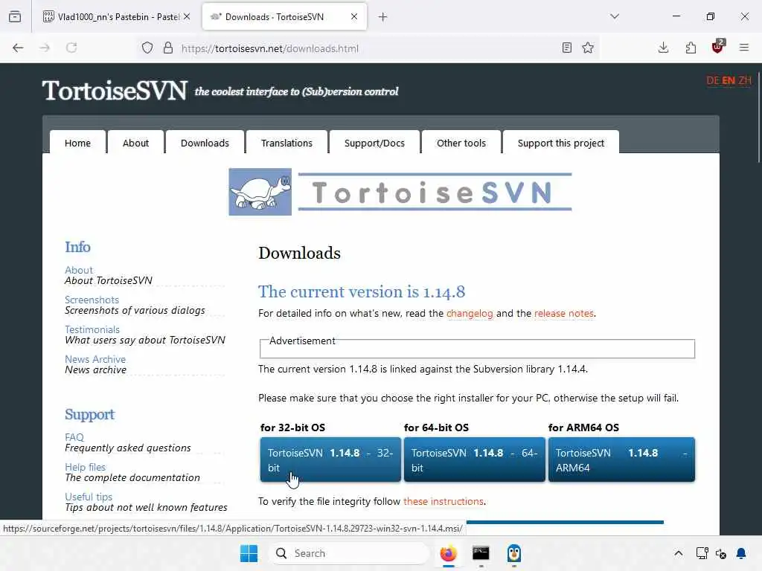The image size is (762, 571).
Task: Open the Support this project tab
Action: pos(561,143)
